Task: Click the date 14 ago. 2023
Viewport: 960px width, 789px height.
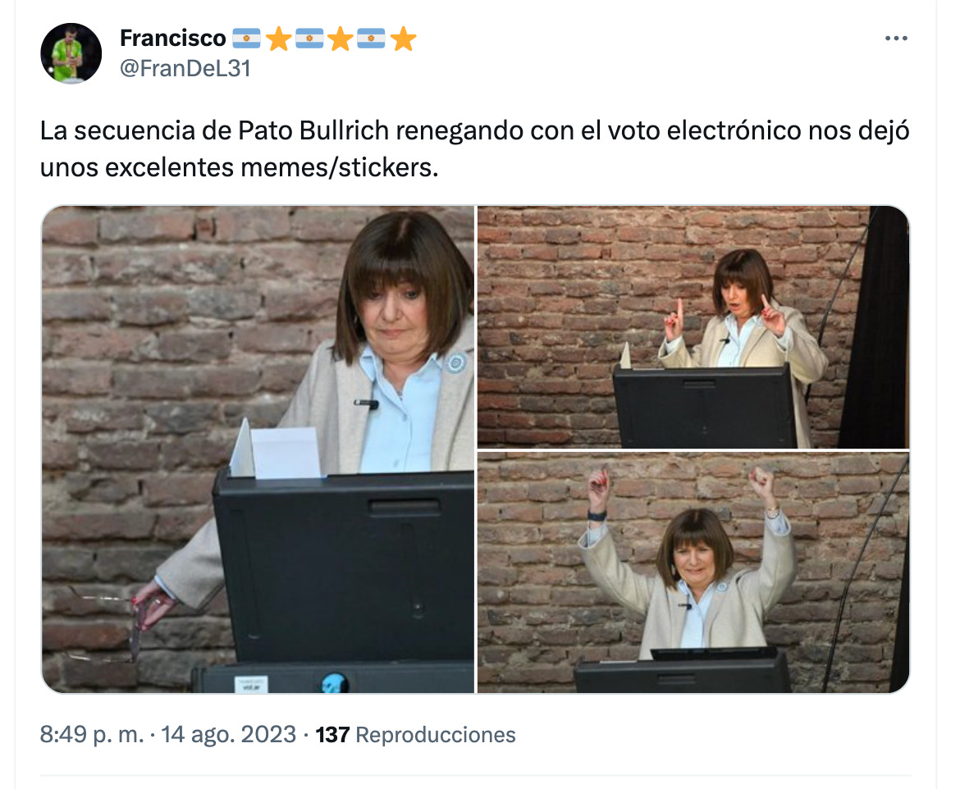Action: pos(228,734)
